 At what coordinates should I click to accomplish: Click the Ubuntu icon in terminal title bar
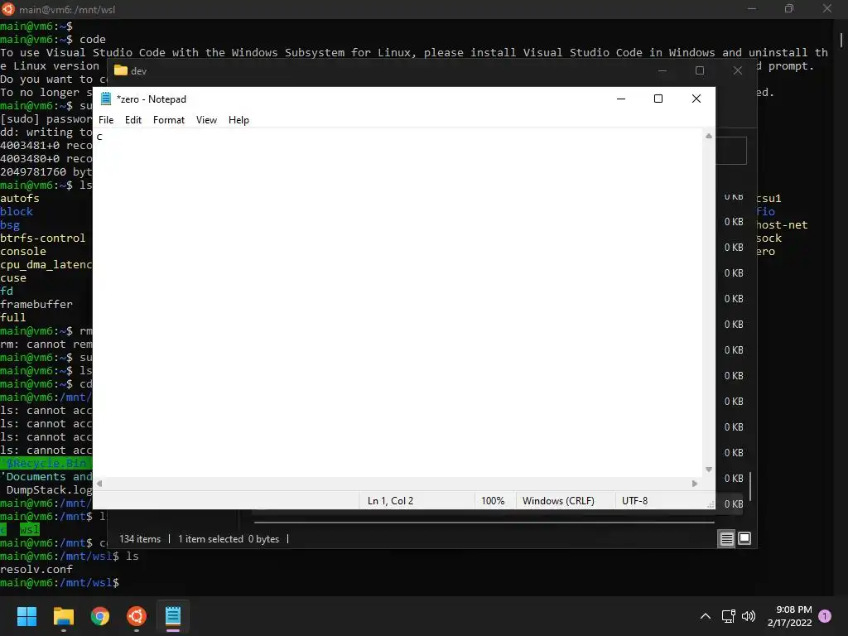8,8
